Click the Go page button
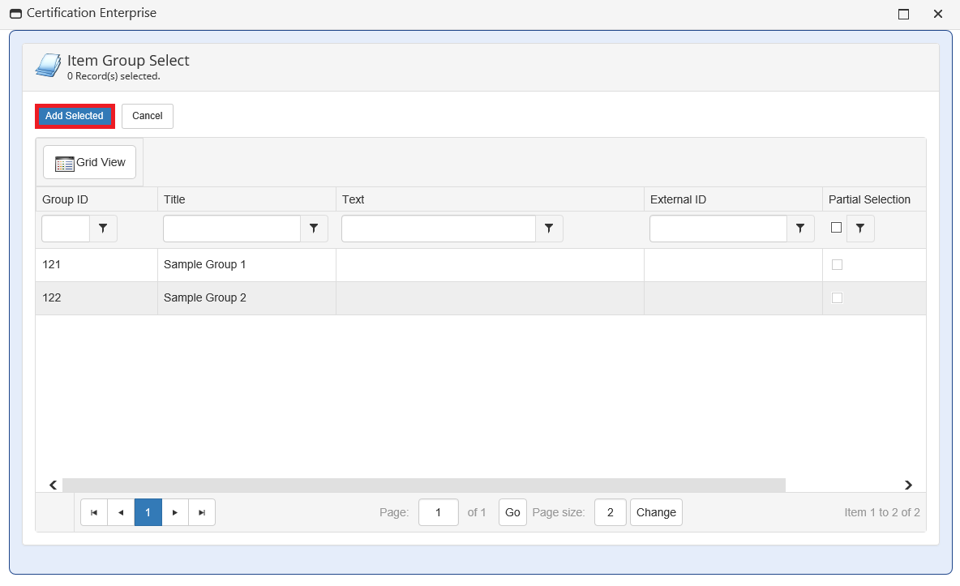The height and width of the screenshot is (586, 960). click(512, 512)
